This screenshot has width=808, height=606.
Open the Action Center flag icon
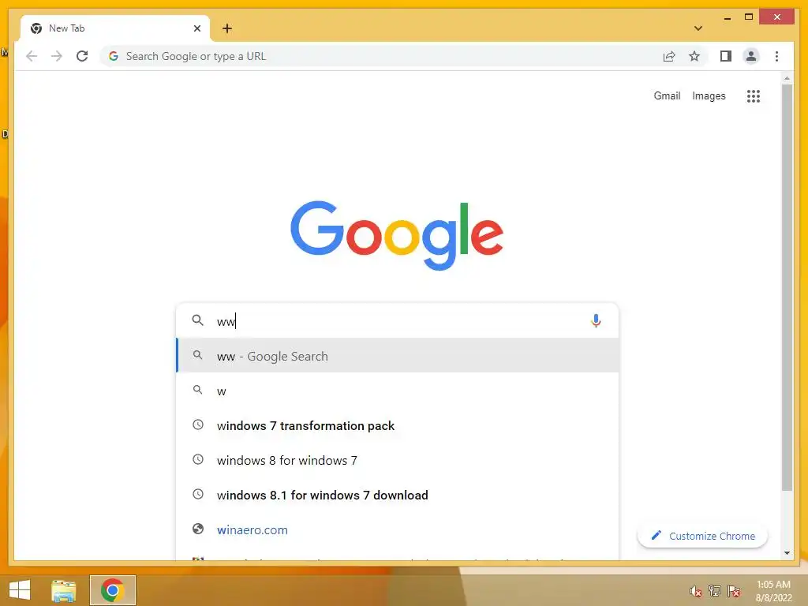[x=734, y=591]
